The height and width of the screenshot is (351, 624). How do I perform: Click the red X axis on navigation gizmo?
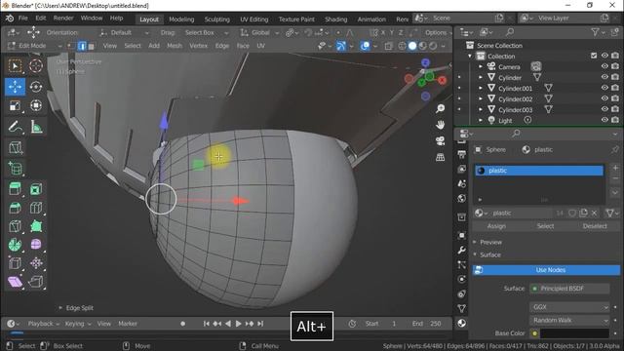442,80
